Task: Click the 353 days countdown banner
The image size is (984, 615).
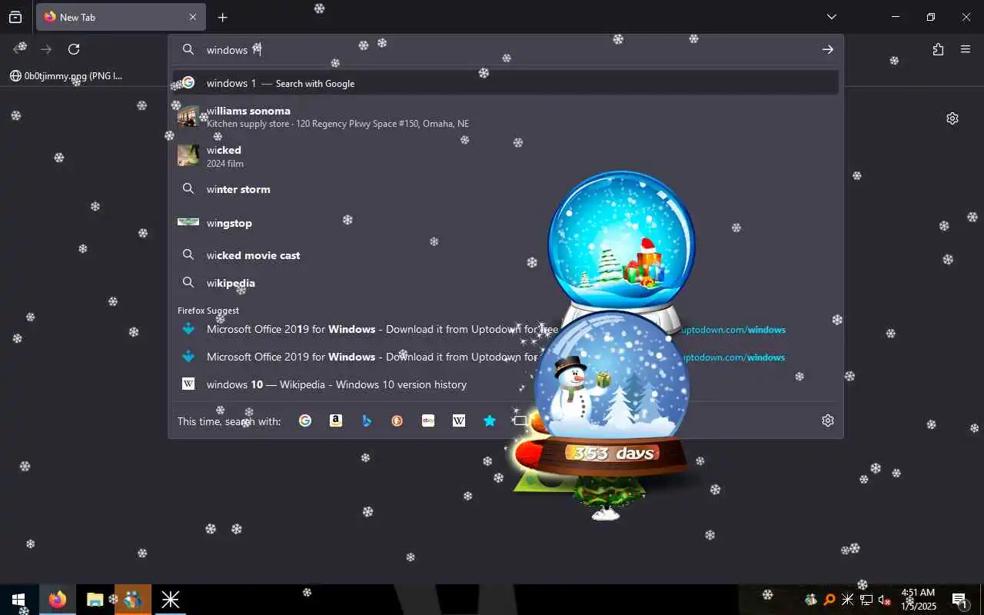Action: click(x=613, y=453)
